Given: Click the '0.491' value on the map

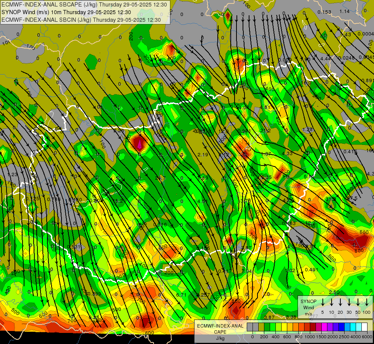Looking at the screenshot, I should (x=311, y=270).
